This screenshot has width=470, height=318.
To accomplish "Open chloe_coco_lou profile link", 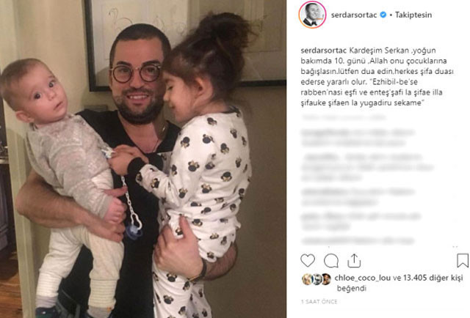I will point(362,278).
